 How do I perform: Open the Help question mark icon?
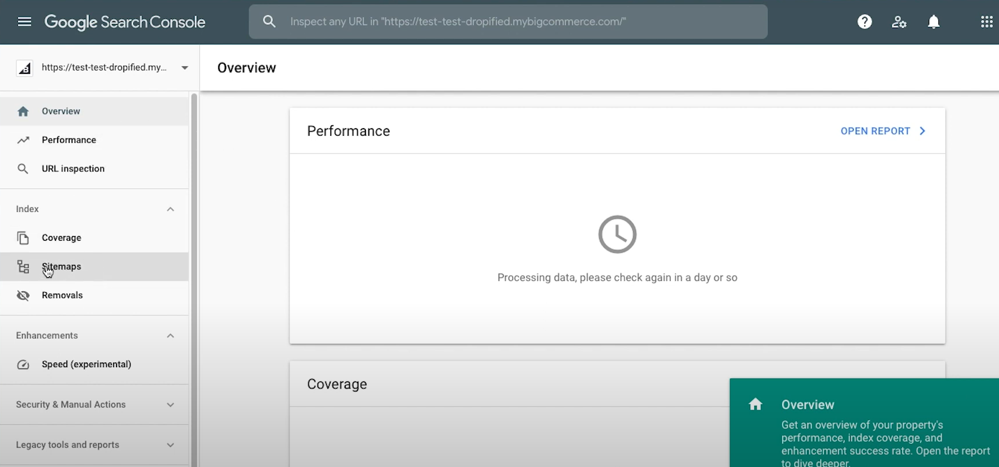pyautogui.click(x=865, y=22)
